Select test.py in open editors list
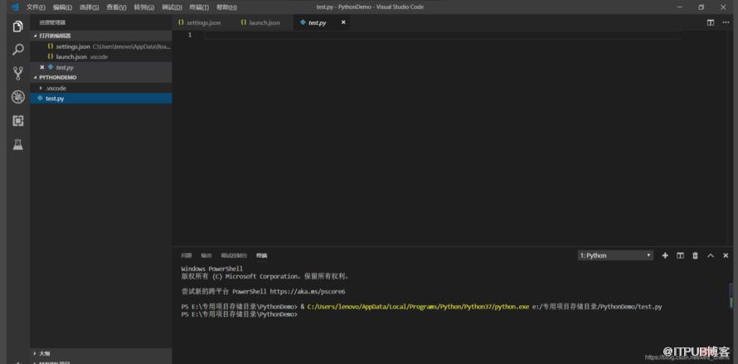 click(x=101, y=67)
